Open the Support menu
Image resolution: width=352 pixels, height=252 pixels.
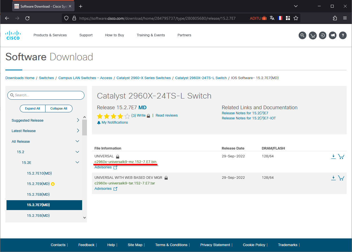86,35
